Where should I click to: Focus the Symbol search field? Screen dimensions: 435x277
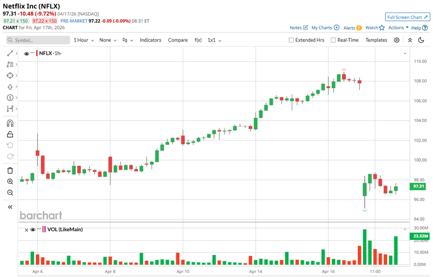(38, 40)
